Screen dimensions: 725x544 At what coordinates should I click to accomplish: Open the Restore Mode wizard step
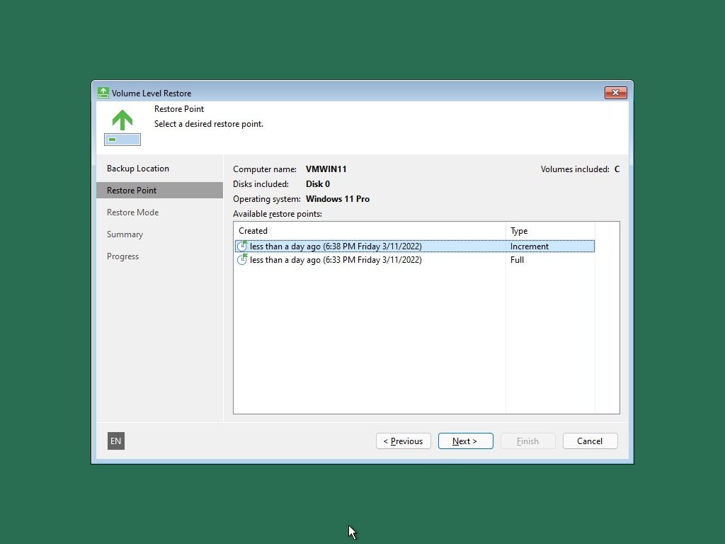tap(132, 212)
